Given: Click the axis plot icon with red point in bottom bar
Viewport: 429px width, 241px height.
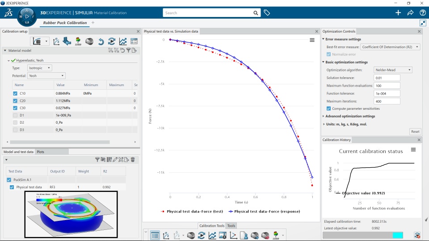Looking at the screenshot, I should pos(233,235).
